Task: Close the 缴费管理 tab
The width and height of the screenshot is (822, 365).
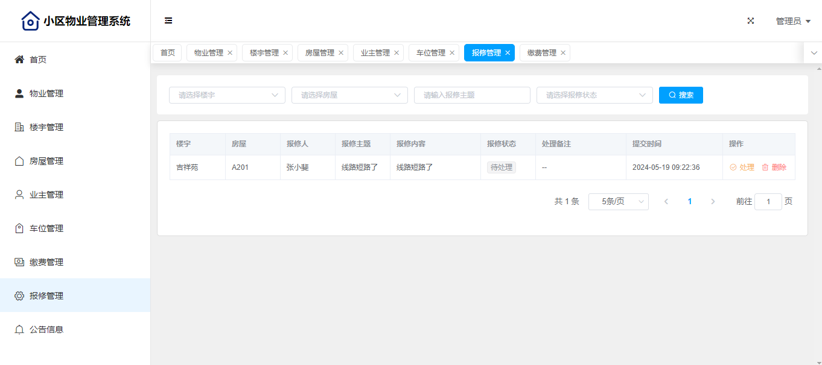Action: 563,53
